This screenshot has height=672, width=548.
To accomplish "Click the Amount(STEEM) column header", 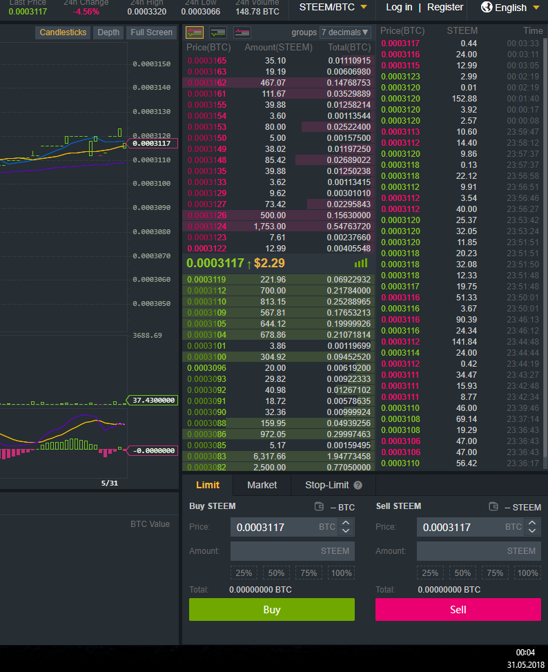I will click(279, 47).
